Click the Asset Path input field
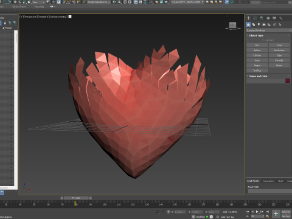The height and width of the screenshot is (219, 292). (x=270, y=191)
